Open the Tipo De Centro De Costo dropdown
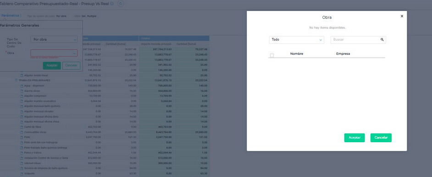The width and height of the screenshot is (432, 177). tap(54, 40)
